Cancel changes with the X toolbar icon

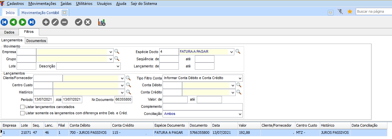pyautogui.click(x=88, y=22)
